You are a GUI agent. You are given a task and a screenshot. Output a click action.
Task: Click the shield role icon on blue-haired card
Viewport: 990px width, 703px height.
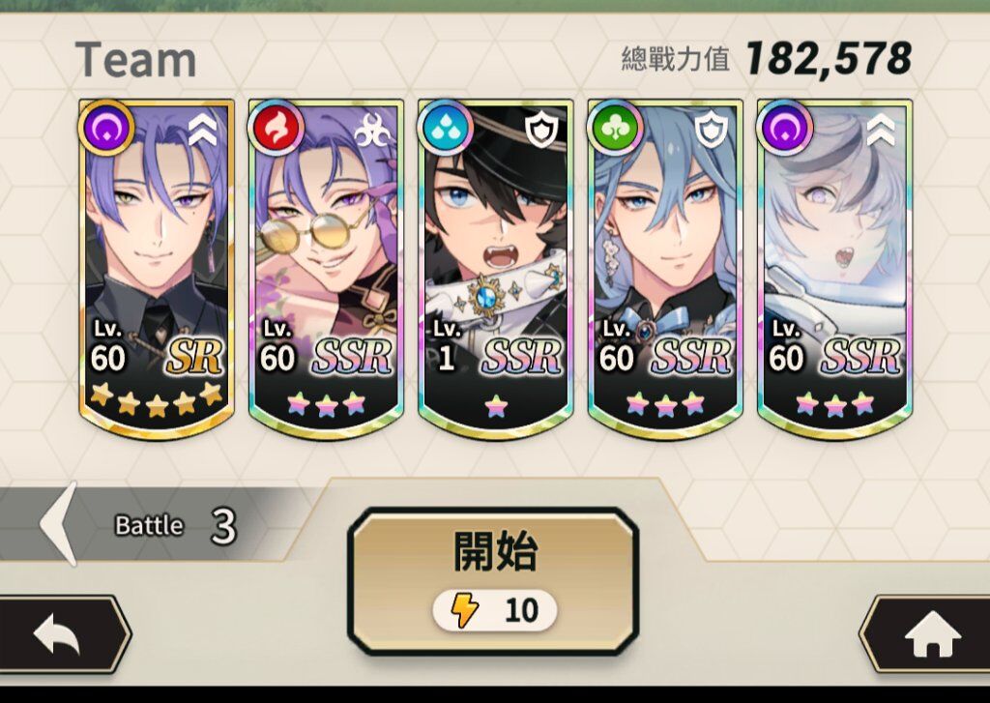tap(711, 131)
